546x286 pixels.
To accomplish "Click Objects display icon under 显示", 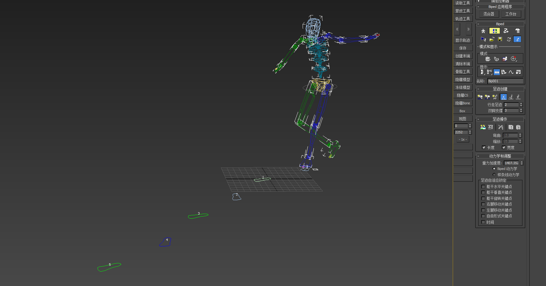I will (x=483, y=72).
